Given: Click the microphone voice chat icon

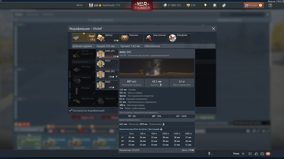Looking at the screenshot, I should (209, 153).
